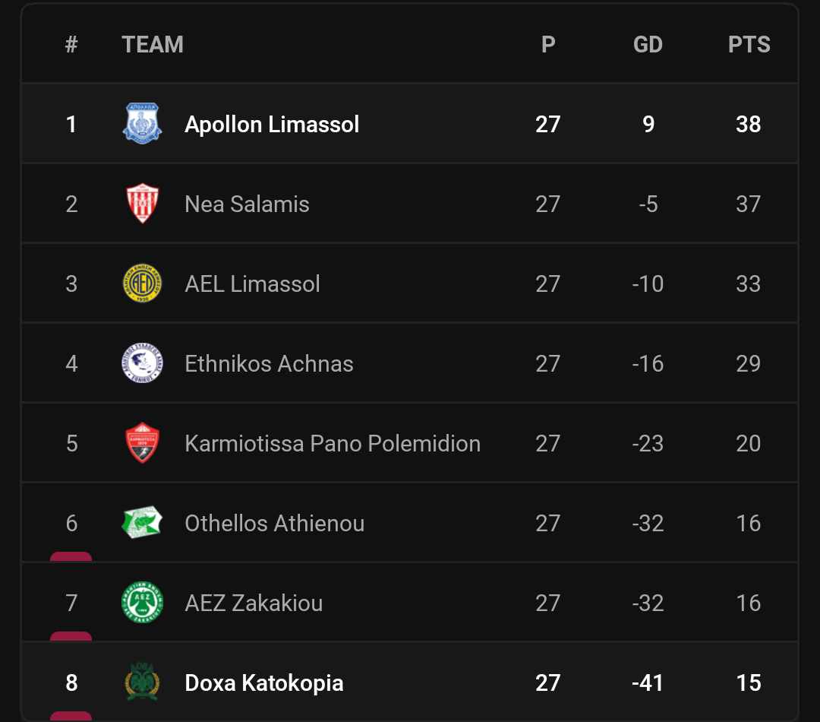
Task: Open the Doxa Katokopia team name
Action: tap(264, 682)
